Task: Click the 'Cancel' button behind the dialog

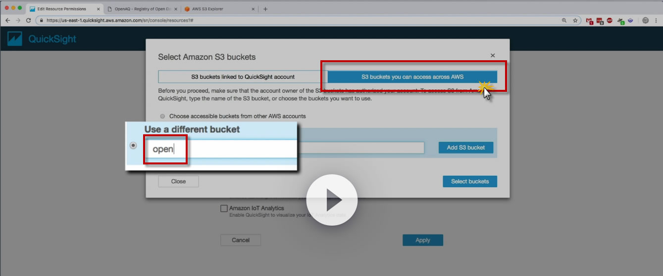Action: pyautogui.click(x=241, y=240)
